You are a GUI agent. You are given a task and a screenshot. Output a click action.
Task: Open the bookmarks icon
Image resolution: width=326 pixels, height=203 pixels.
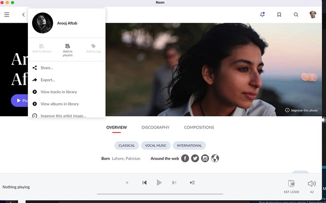(279, 15)
